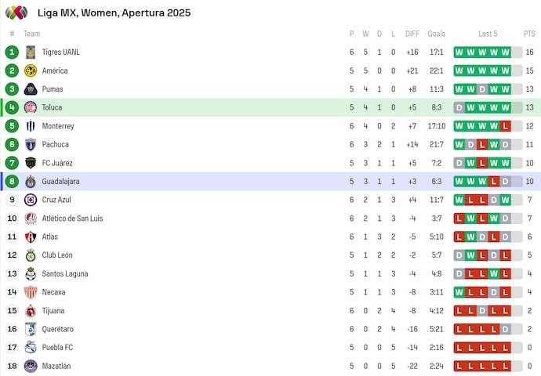Click the Mazatlán team logo
Screen dimensions: 541x376
[x=31, y=366]
